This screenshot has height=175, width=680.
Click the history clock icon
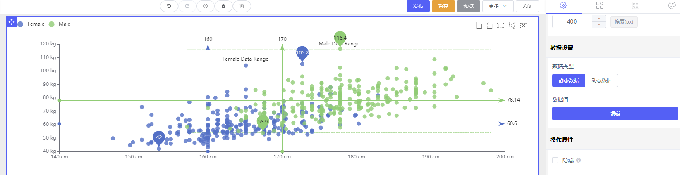coord(205,6)
